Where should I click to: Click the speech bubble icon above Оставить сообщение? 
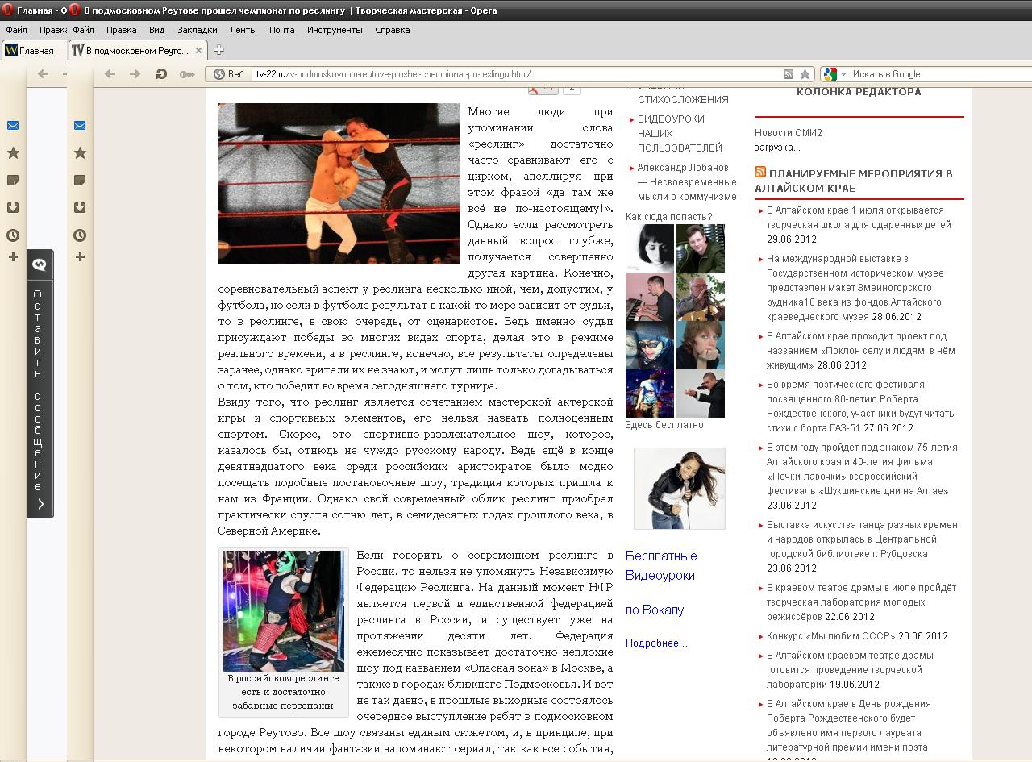tap(40, 264)
